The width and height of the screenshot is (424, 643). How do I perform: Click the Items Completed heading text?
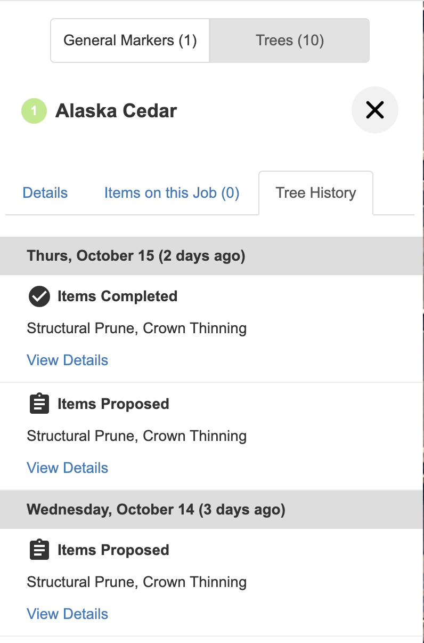(117, 296)
